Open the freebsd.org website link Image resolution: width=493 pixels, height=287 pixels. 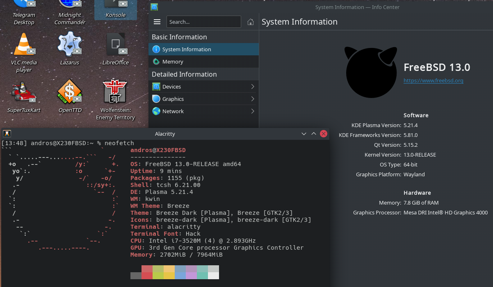[x=433, y=81]
